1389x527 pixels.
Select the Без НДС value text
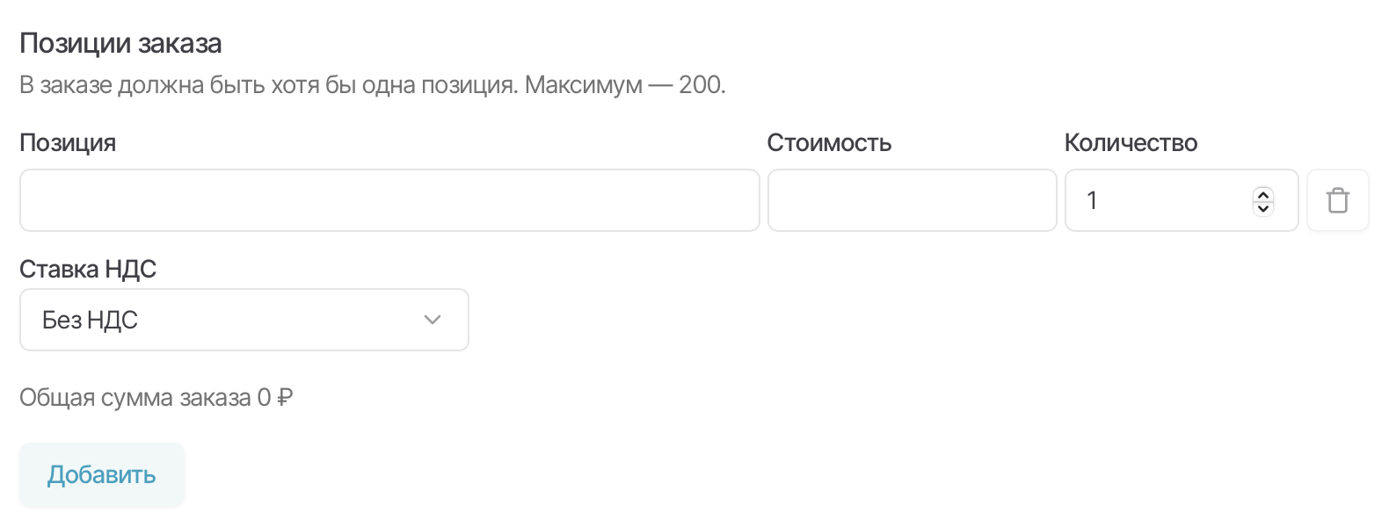[x=90, y=320]
